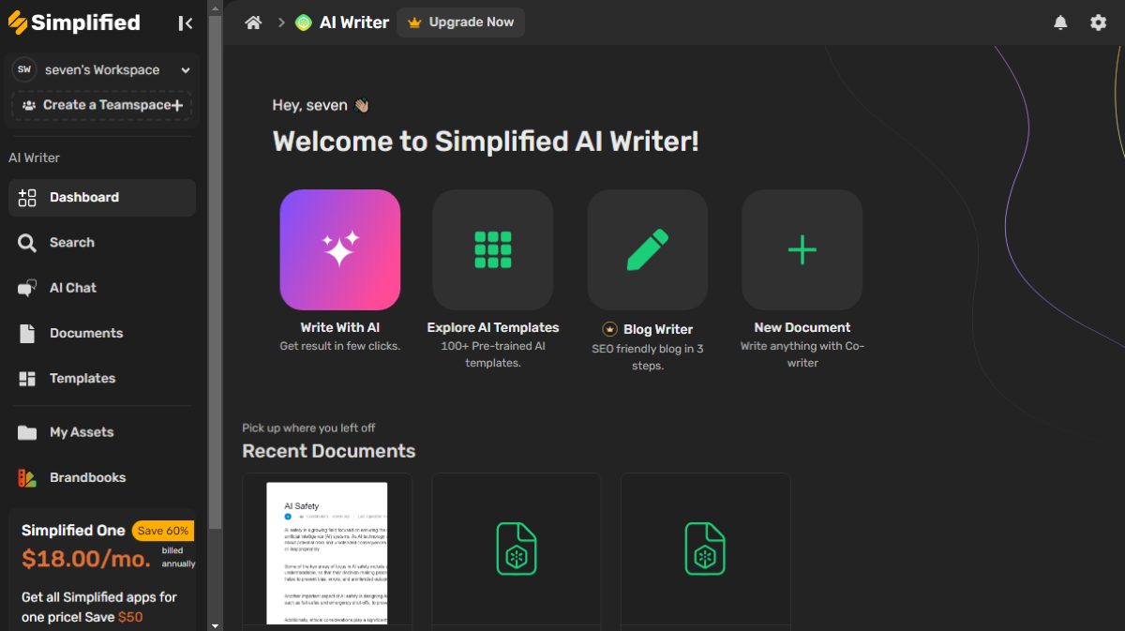Click the AI Writer green icon
1125x631 pixels.
tap(304, 23)
